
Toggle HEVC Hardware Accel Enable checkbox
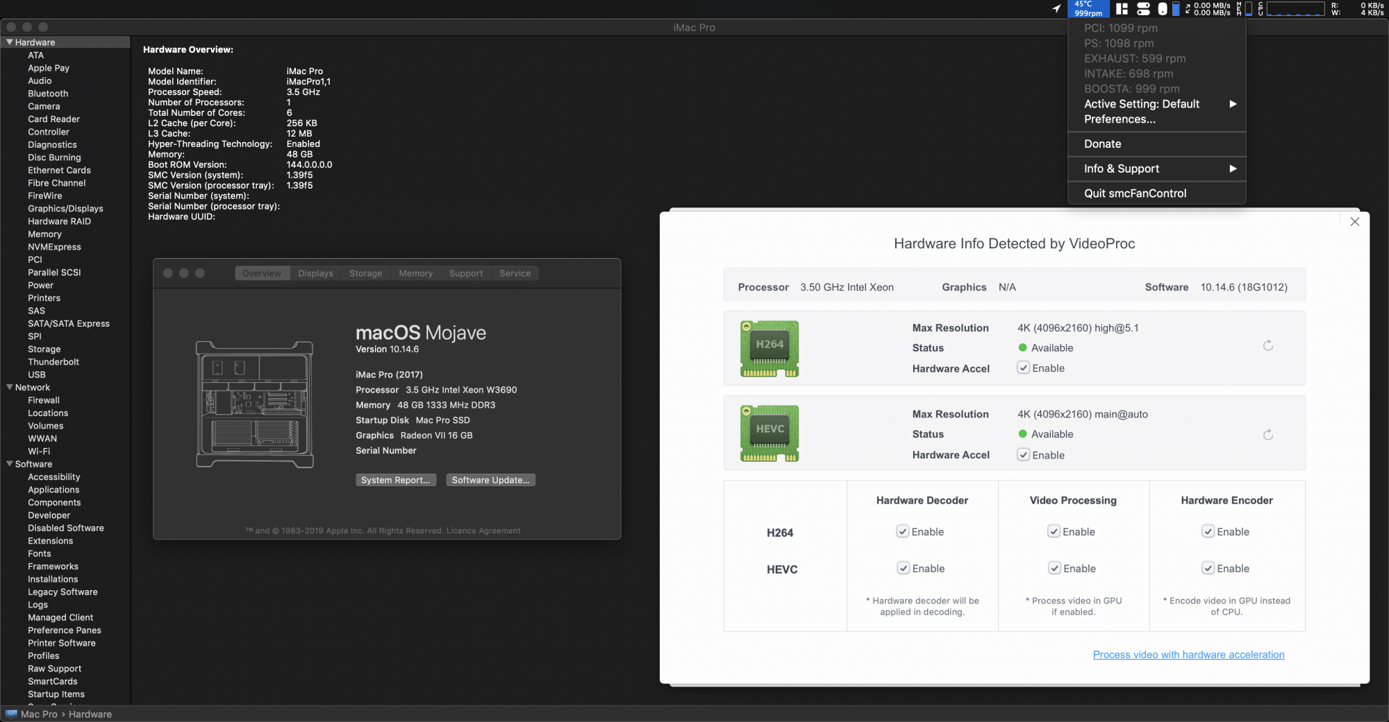pyautogui.click(x=1024, y=455)
